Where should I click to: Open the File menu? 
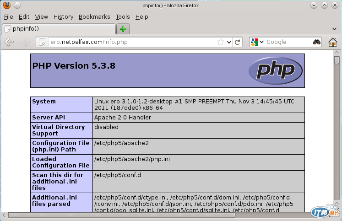(x=9, y=17)
